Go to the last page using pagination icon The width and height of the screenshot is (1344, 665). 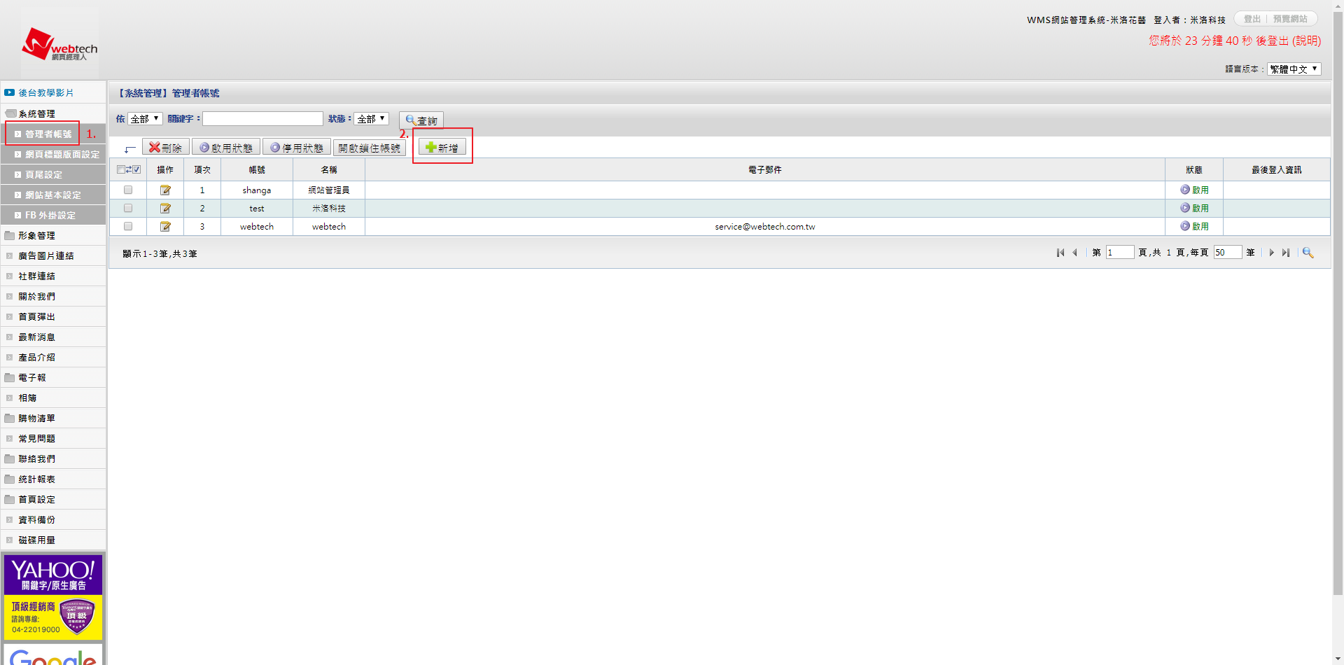(1286, 253)
